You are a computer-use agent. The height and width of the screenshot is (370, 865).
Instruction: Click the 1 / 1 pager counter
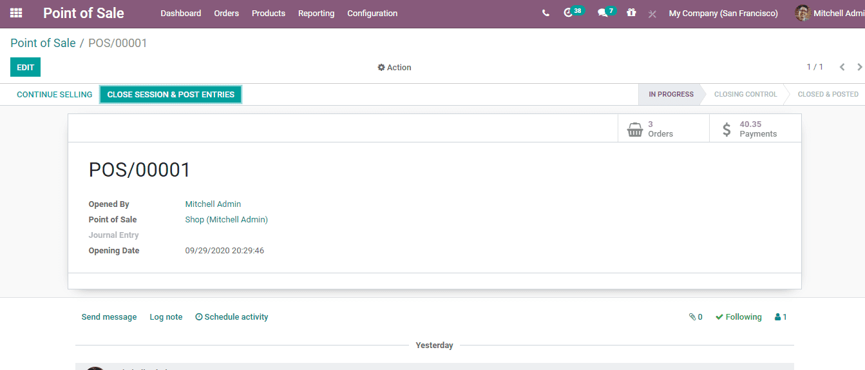tap(815, 67)
